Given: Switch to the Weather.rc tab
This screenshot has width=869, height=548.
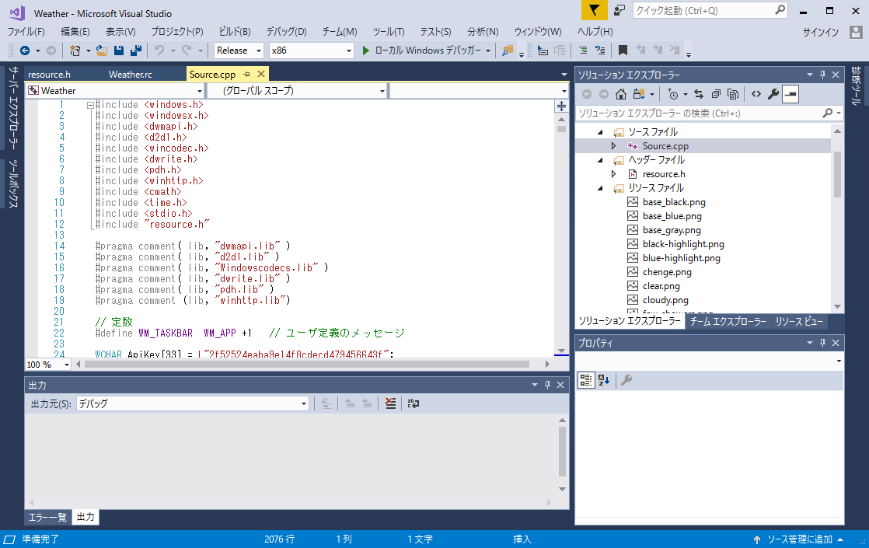Looking at the screenshot, I should (x=130, y=74).
